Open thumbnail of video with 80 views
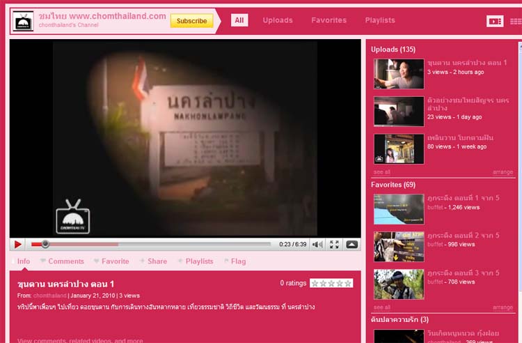The image size is (522, 343). click(399, 149)
